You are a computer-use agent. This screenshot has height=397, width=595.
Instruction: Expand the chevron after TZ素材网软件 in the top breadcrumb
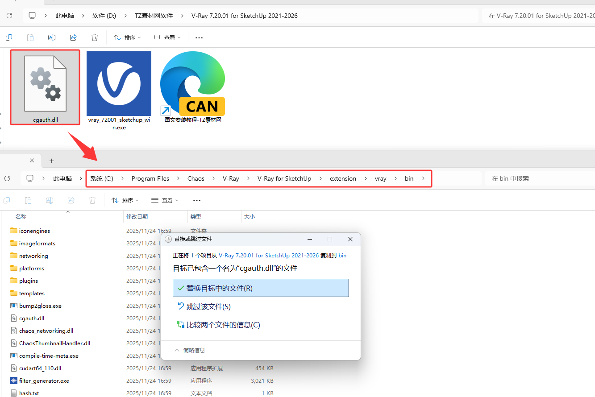click(182, 16)
